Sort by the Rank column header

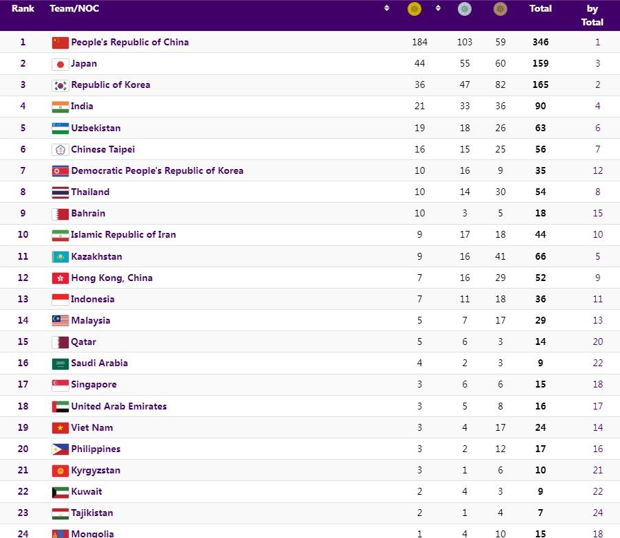[23, 9]
